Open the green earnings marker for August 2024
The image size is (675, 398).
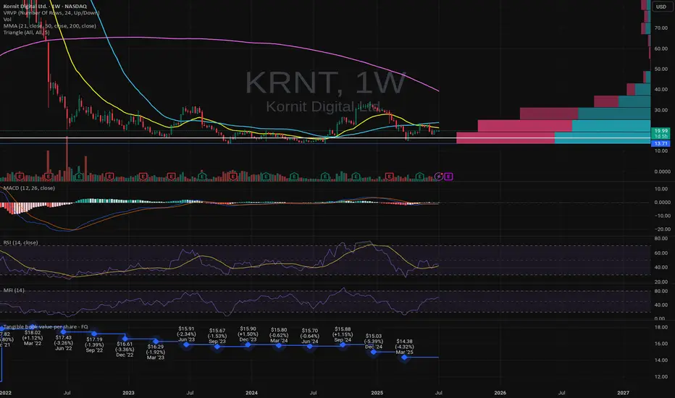click(325, 177)
